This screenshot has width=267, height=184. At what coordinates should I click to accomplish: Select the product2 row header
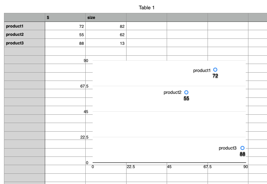[x=25, y=34]
